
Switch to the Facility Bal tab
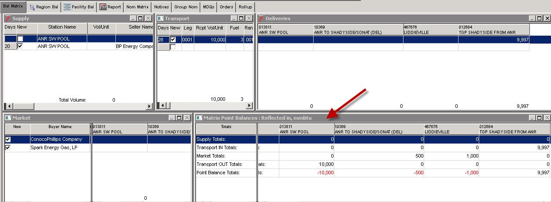click(x=79, y=7)
